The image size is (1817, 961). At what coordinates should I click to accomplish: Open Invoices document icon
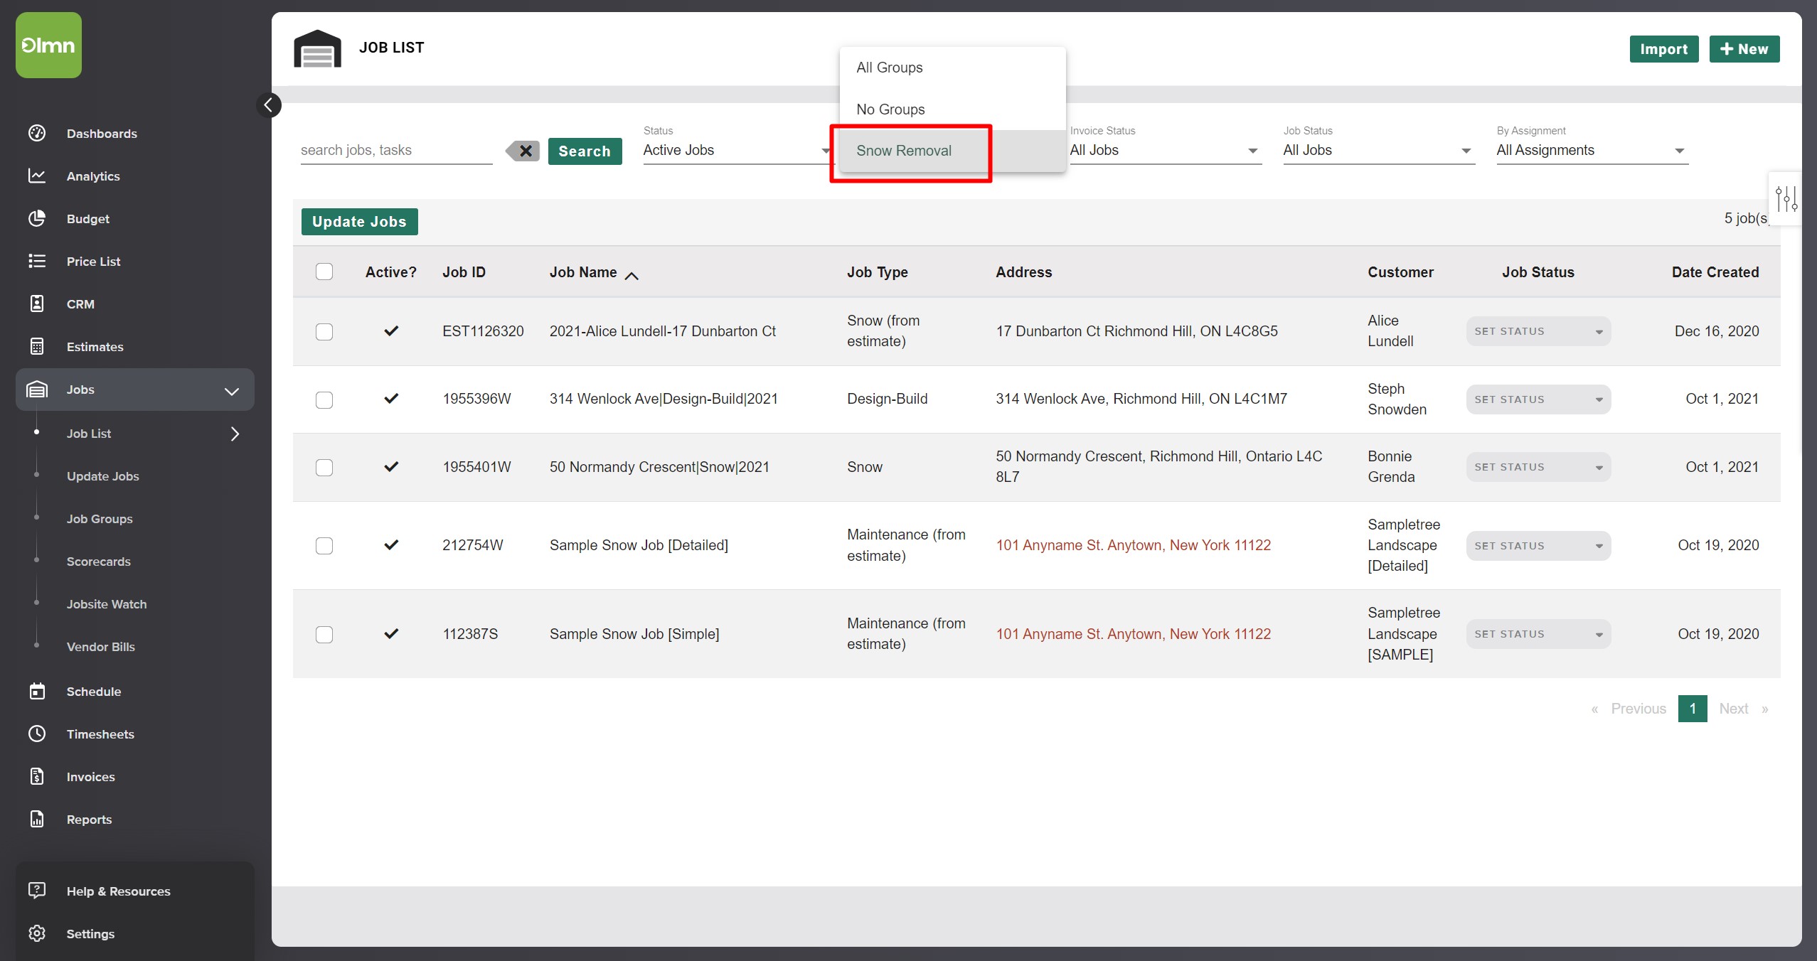point(37,776)
